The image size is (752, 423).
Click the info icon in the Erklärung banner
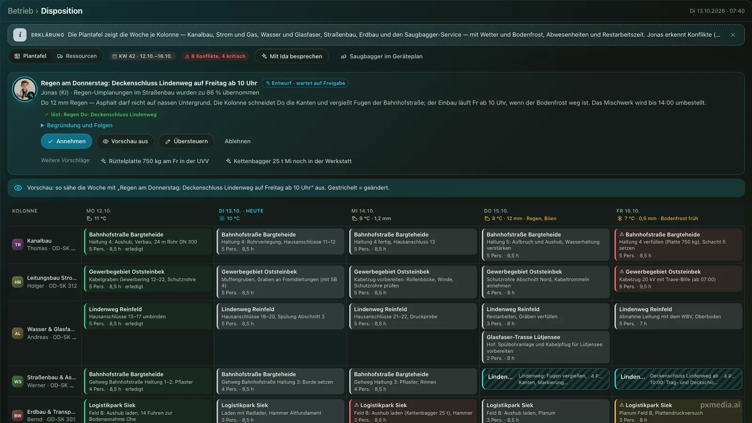pyautogui.click(x=20, y=35)
